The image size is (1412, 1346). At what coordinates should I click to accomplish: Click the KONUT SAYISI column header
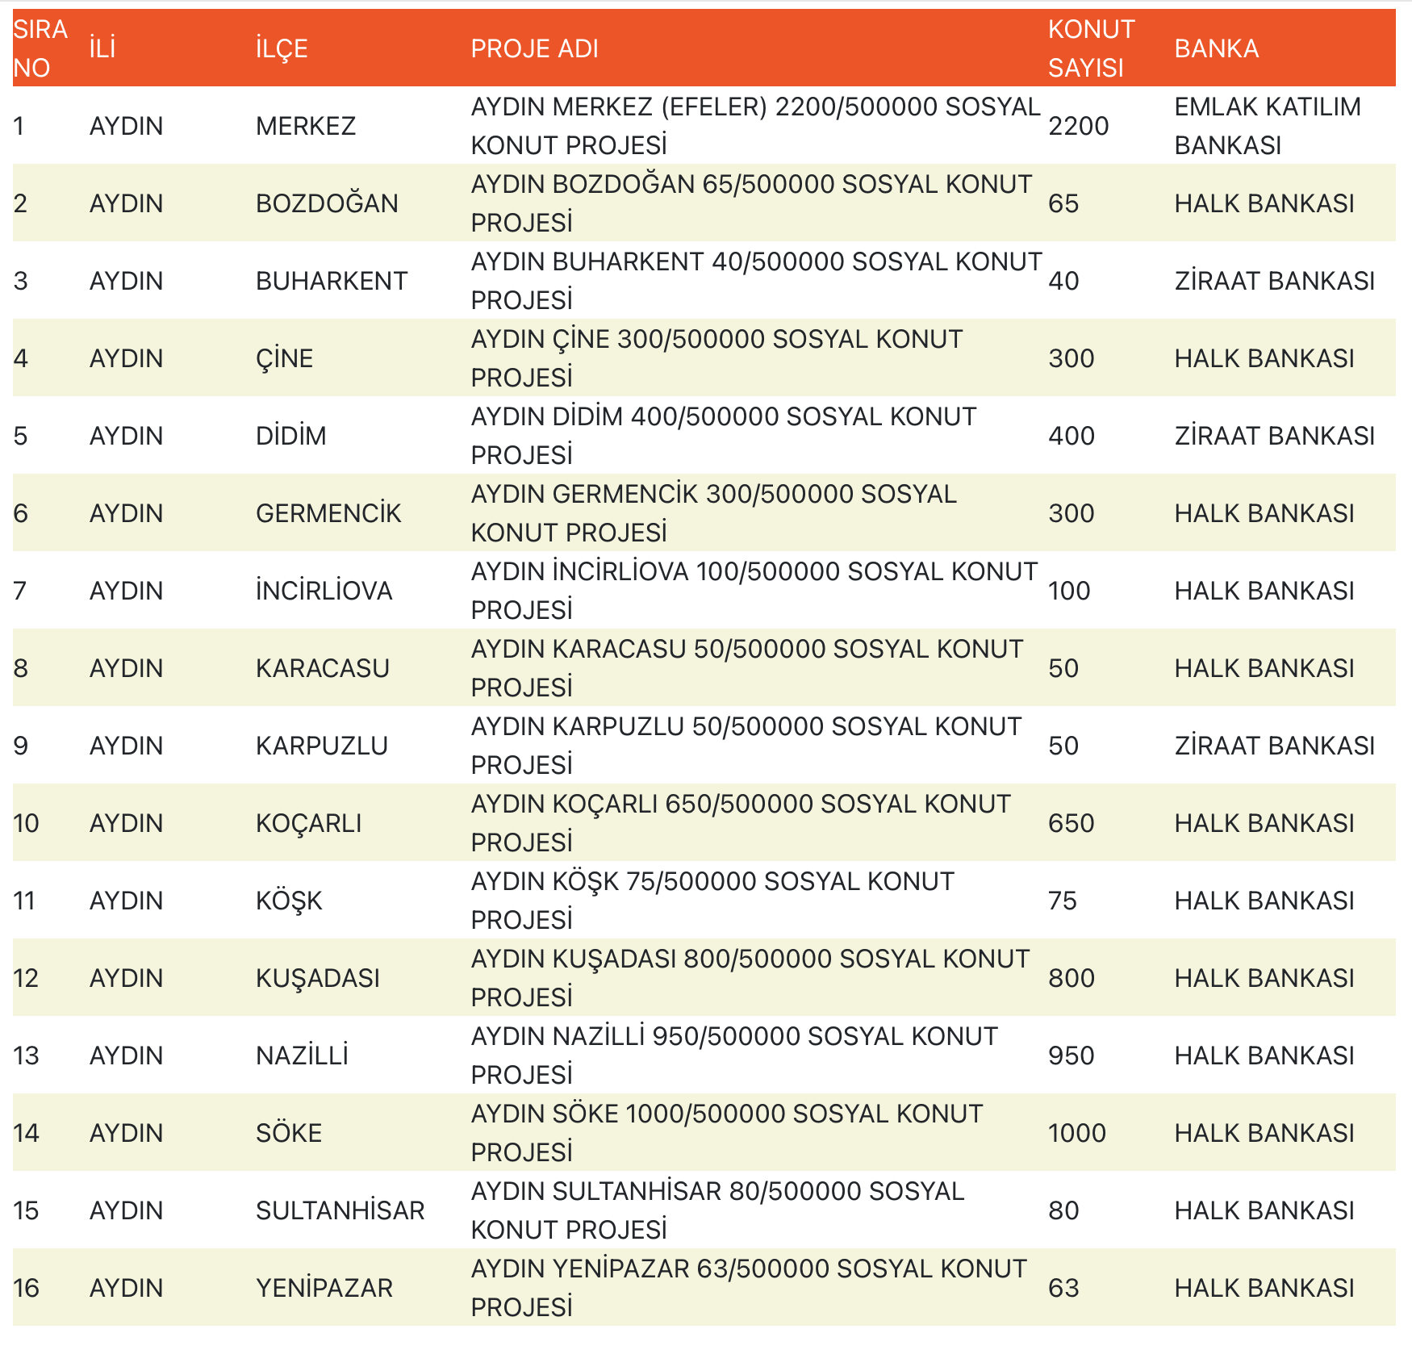(x=1090, y=48)
